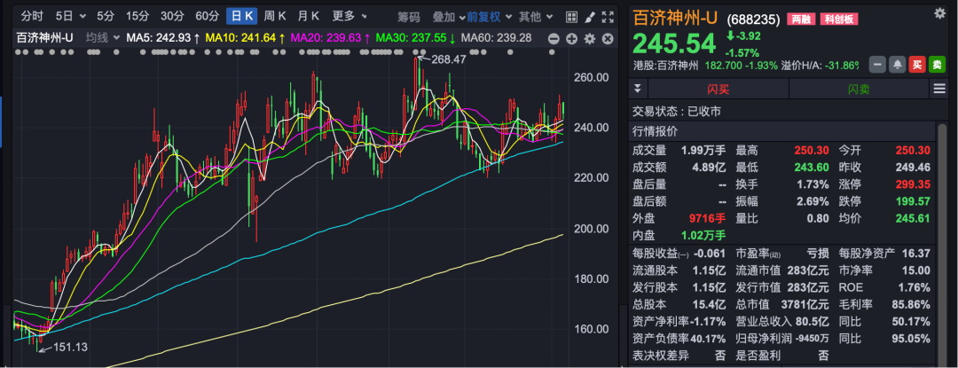The width and height of the screenshot is (958, 368).
Task: Switch to 60分 chart interval
Action: tap(207, 17)
